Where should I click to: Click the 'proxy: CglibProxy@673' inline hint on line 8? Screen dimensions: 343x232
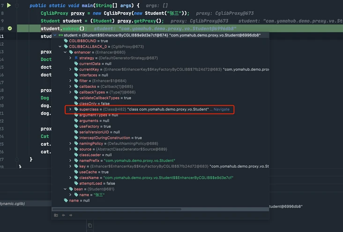click(x=225, y=13)
